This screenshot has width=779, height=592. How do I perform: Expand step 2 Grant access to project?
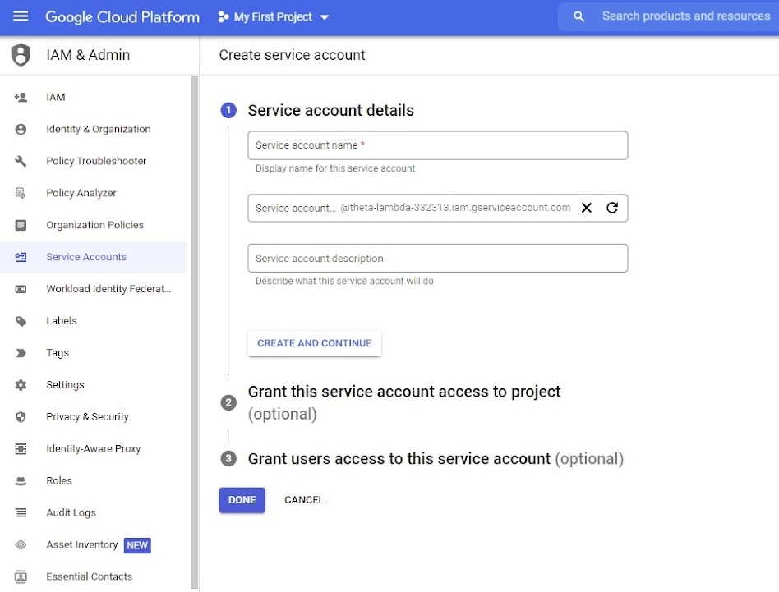(x=404, y=402)
